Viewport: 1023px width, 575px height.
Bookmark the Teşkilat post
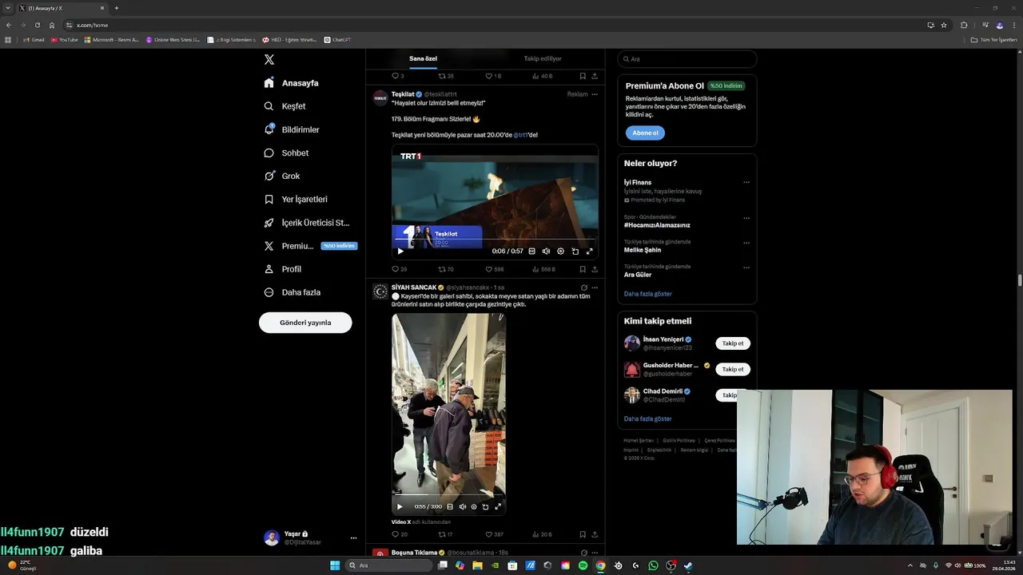pyautogui.click(x=583, y=269)
